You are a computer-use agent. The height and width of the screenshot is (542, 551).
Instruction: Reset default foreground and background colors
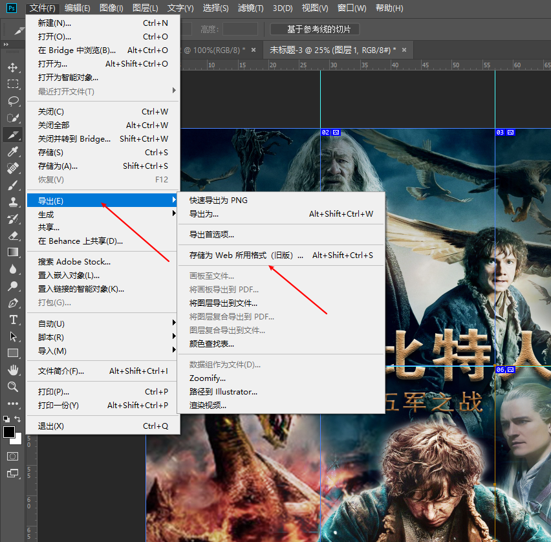click(6, 418)
